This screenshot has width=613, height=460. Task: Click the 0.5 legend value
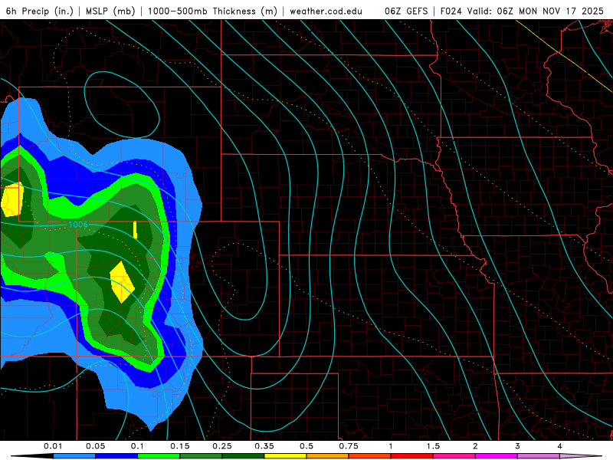306,446
